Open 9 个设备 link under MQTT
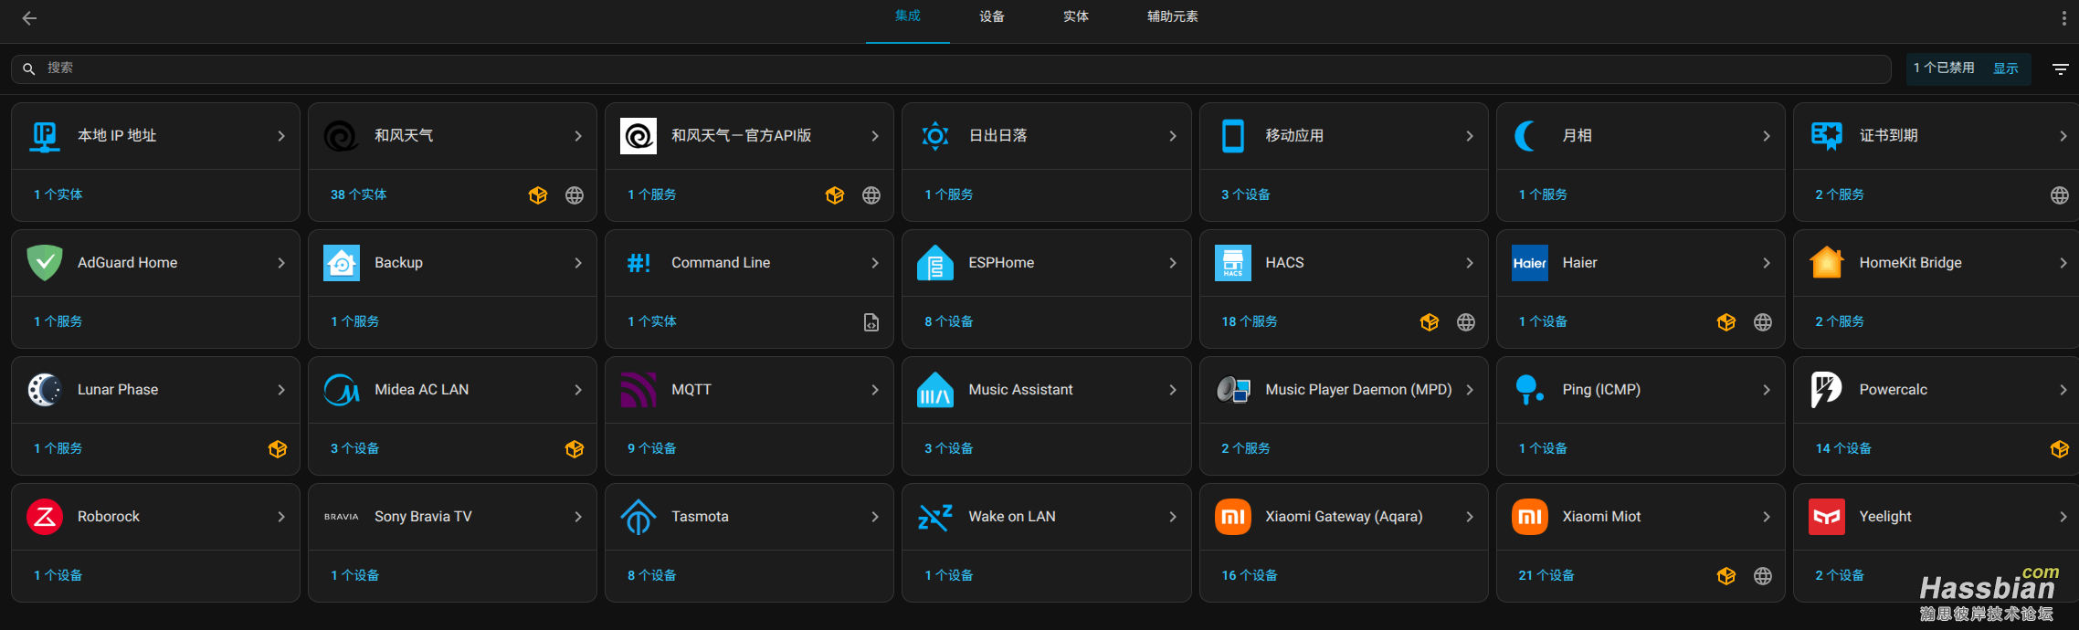 pos(651,448)
